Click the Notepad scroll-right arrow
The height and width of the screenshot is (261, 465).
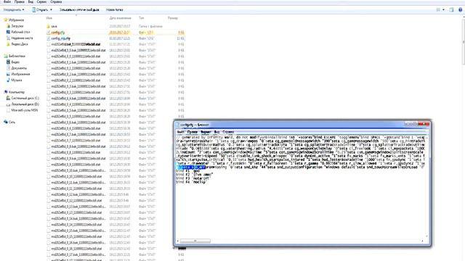pyautogui.click(x=423, y=241)
